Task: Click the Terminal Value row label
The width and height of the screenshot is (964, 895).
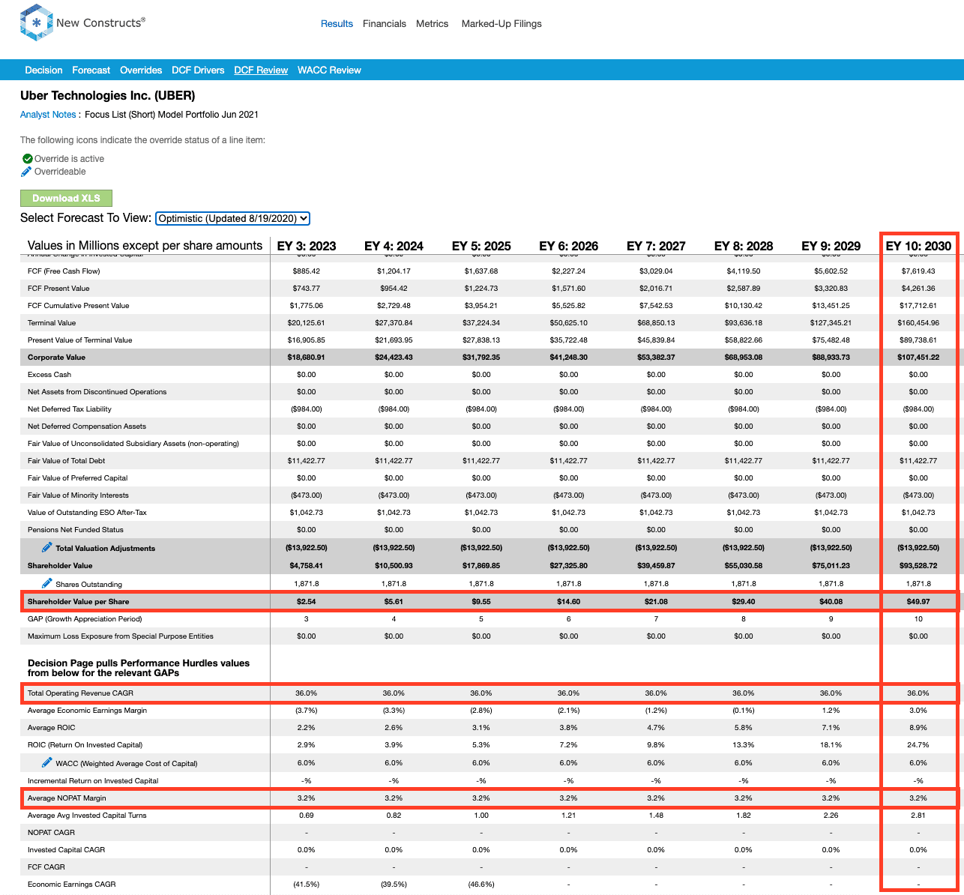Action: click(x=52, y=323)
